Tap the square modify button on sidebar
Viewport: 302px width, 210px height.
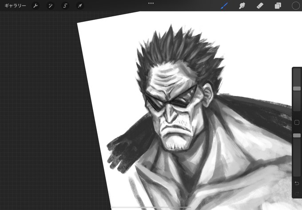point(297,123)
